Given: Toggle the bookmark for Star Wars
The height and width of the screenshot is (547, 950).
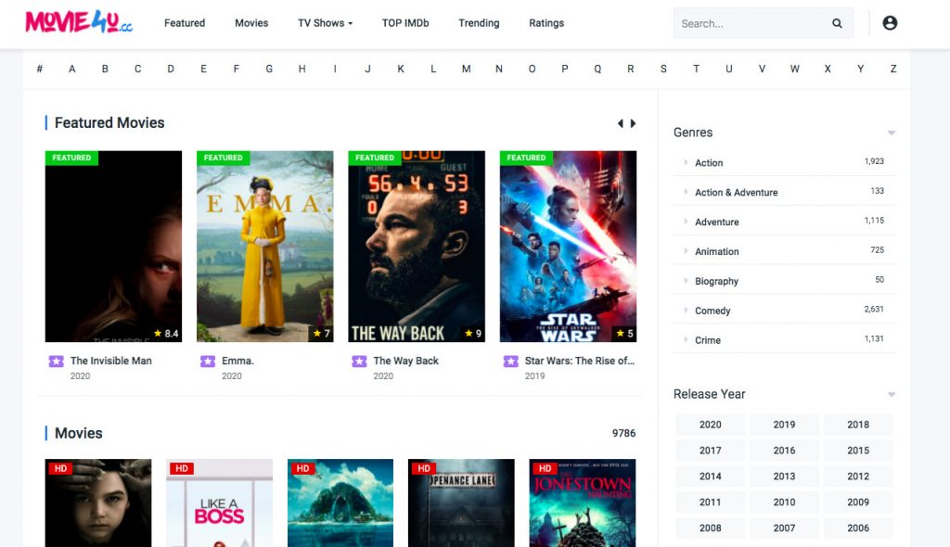Looking at the screenshot, I should click(x=510, y=361).
